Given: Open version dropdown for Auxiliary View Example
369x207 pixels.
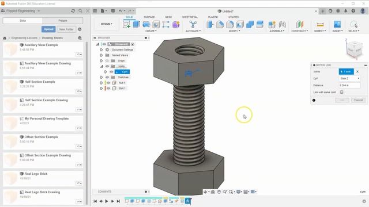Looking at the screenshot, I should click(x=79, y=55).
